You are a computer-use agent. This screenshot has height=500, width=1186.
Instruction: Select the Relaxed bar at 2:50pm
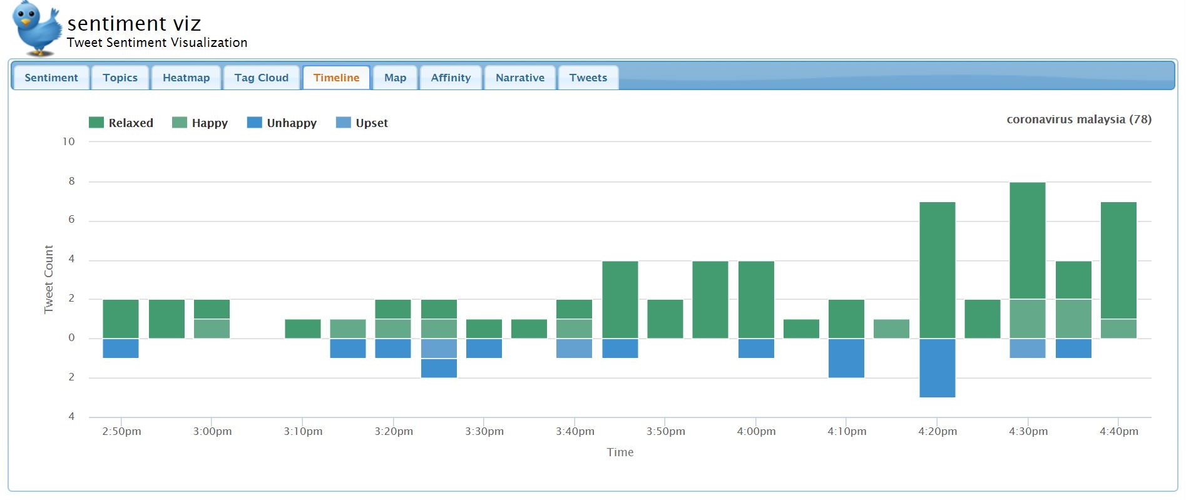tap(121, 319)
